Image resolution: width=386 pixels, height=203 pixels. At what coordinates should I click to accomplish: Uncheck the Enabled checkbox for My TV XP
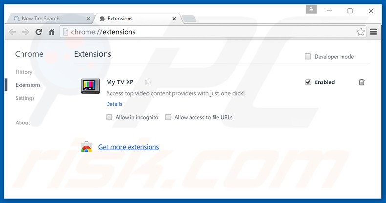pos(308,82)
